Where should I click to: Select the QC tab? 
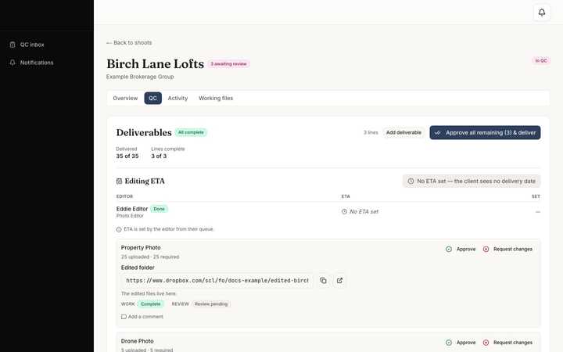pos(153,98)
